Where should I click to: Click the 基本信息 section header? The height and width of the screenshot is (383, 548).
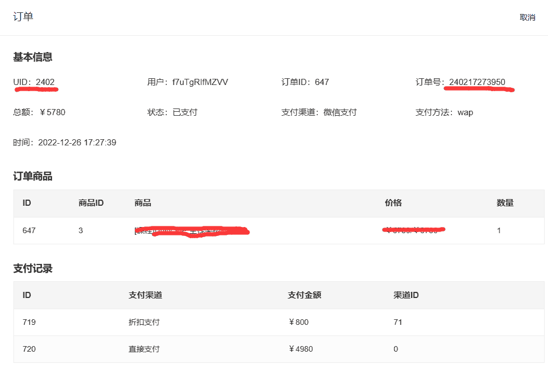tap(33, 57)
